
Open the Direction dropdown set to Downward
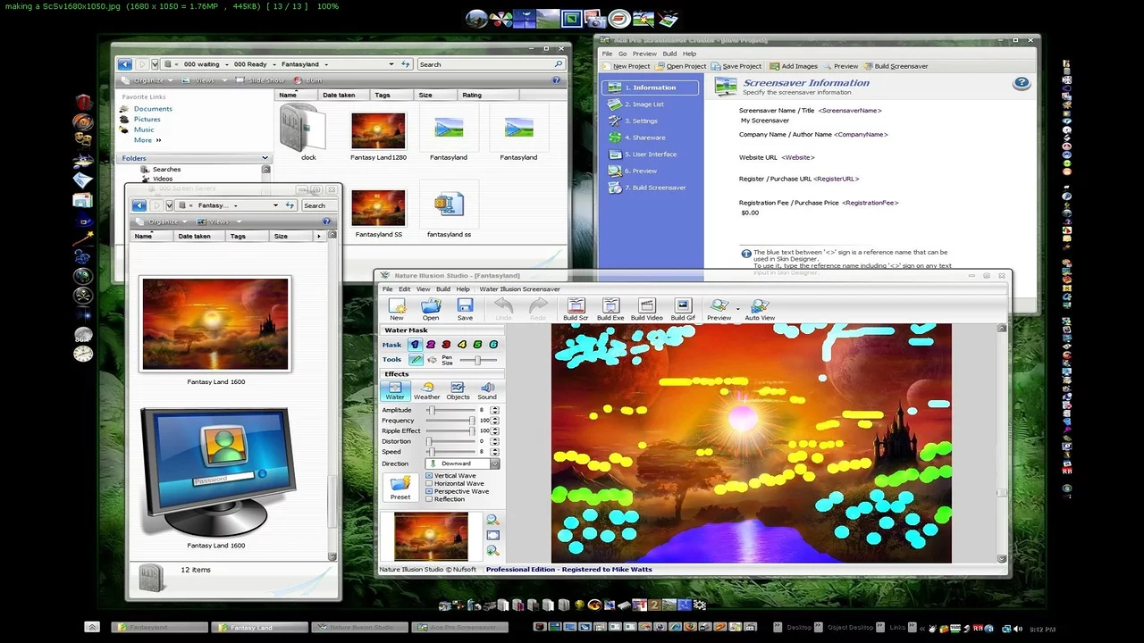[x=494, y=463]
